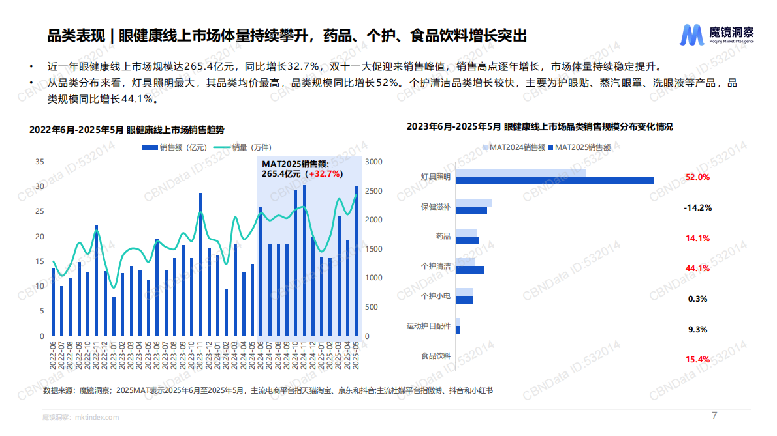Screen dimensions: 777x436
Task: Select the 运动护目配件 category bar
Action: [x=460, y=330]
